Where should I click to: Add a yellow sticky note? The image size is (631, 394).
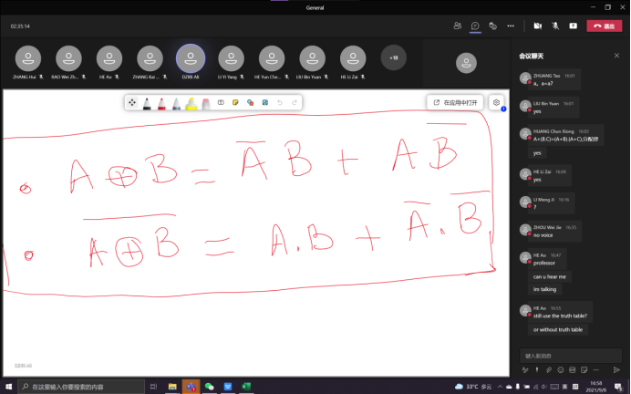point(235,103)
